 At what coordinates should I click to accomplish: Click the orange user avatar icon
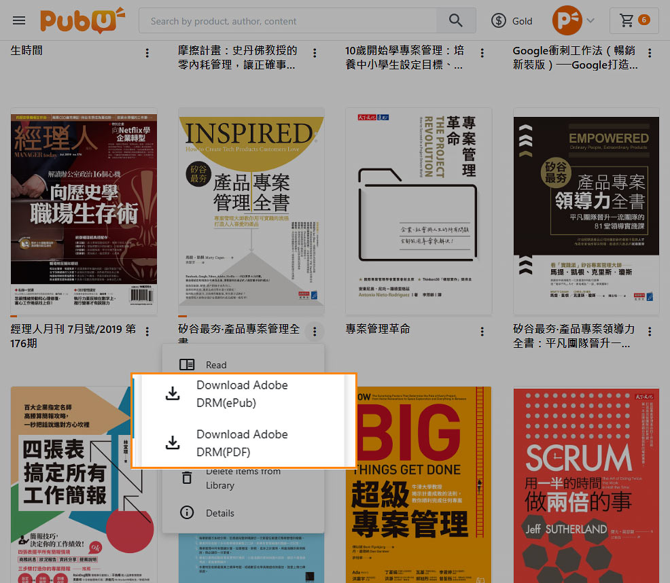click(x=567, y=20)
